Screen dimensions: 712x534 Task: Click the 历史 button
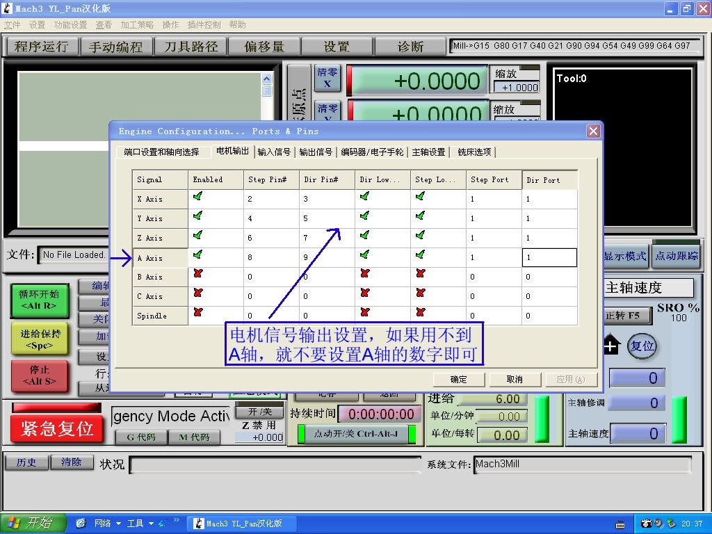coord(26,462)
